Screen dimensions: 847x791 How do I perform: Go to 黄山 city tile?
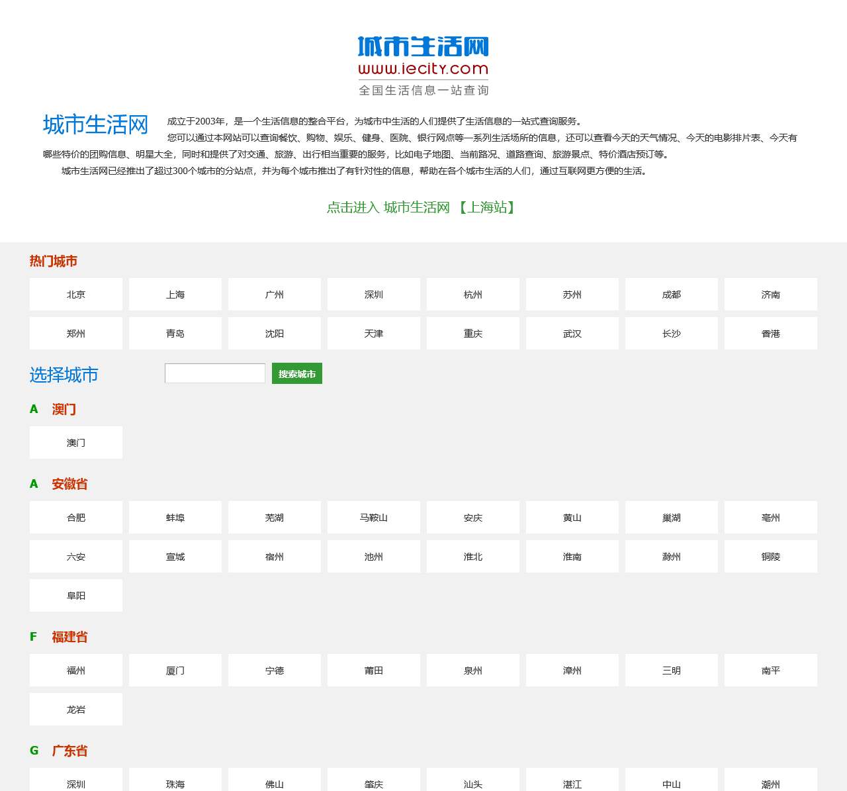(x=572, y=518)
